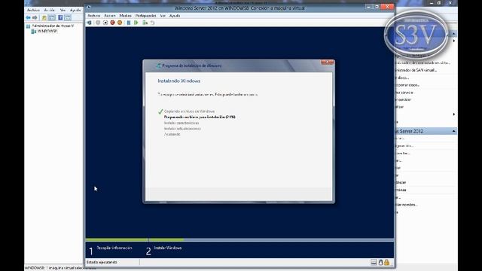Viewport: 482px width, 271px height.
Task: Go forward in Hyper-V Manager toolbar
Action: click(35, 17)
